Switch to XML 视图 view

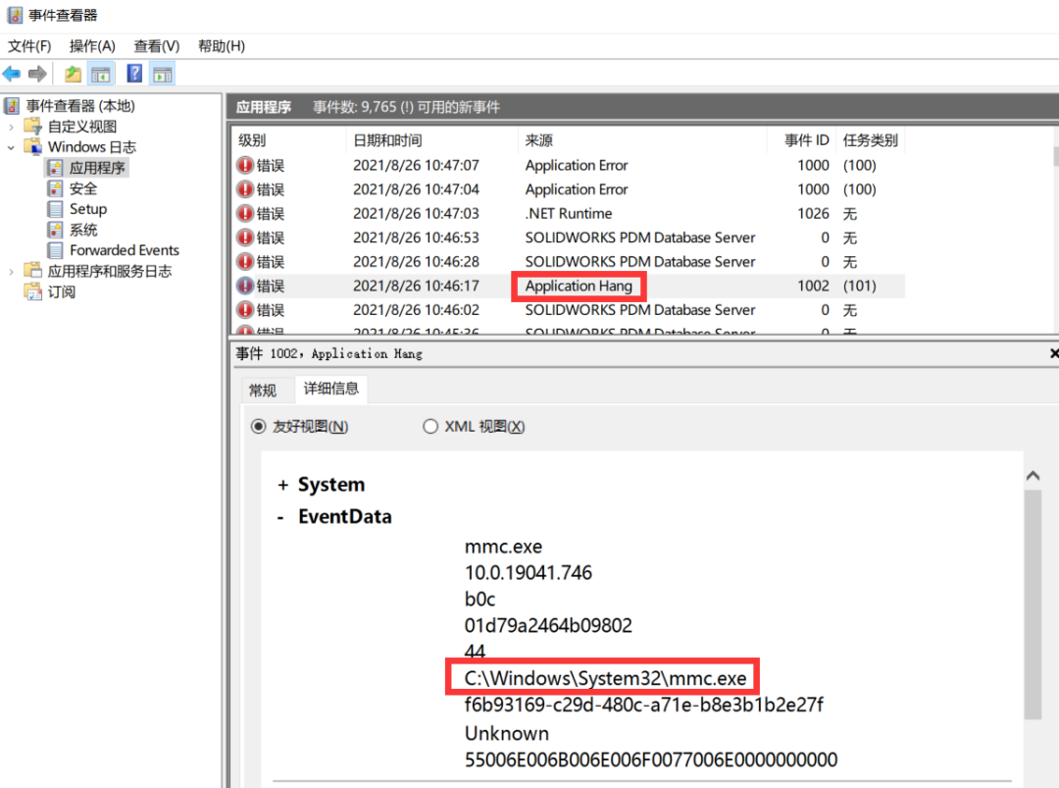[430, 427]
